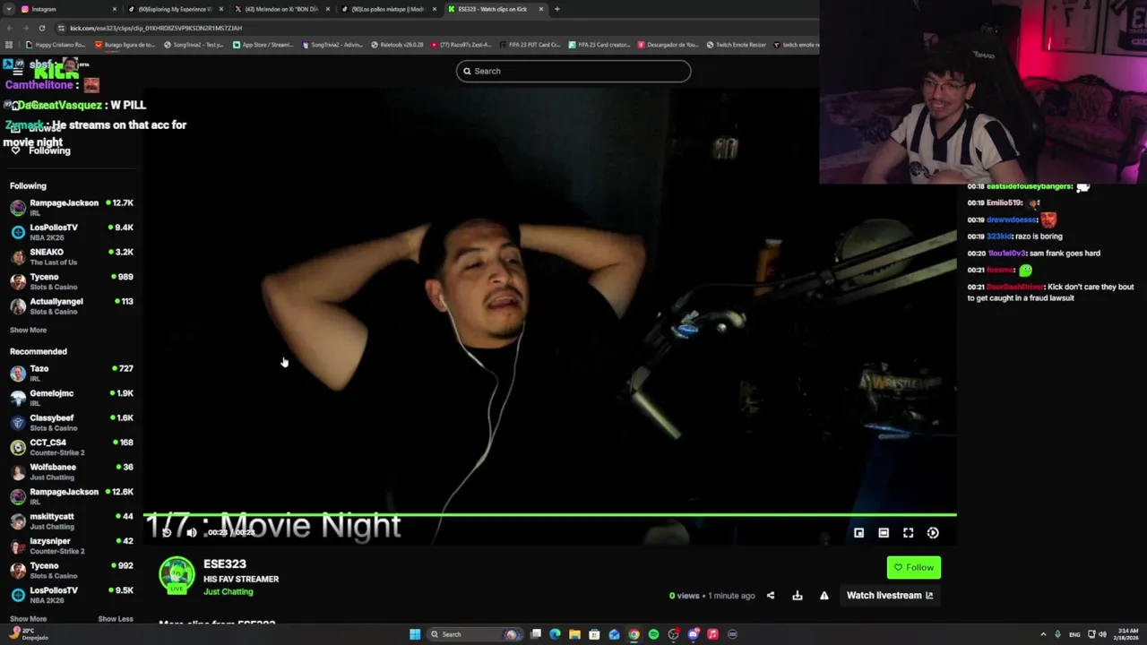Open tab search dropdown arrow in Chrome
The width and height of the screenshot is (1147, 645).
(x=9, y=9)
